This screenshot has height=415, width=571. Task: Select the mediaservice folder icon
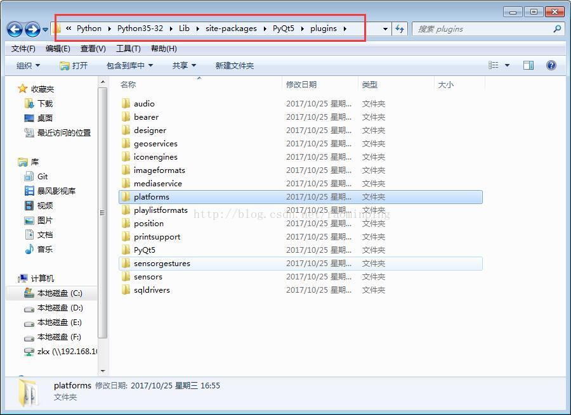126,183
